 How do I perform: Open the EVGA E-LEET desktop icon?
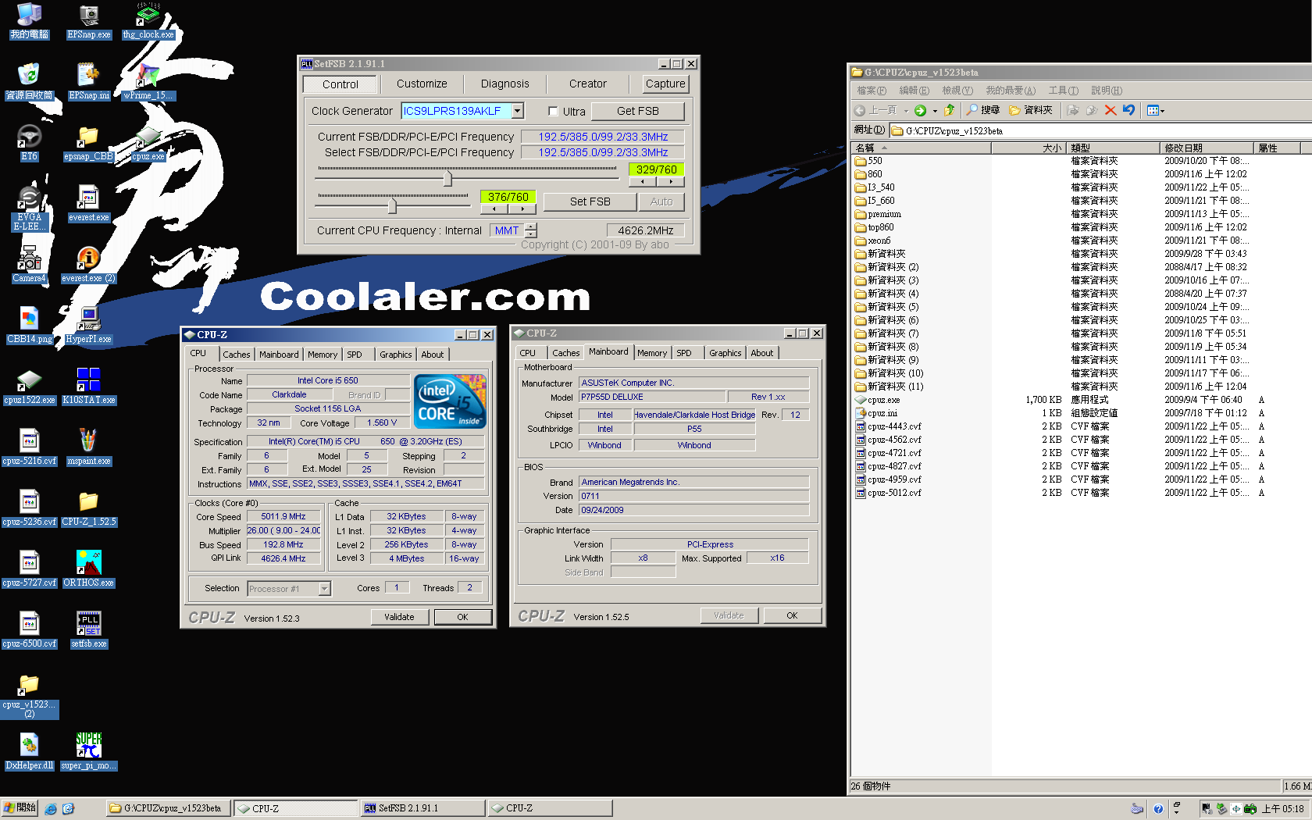29,209
